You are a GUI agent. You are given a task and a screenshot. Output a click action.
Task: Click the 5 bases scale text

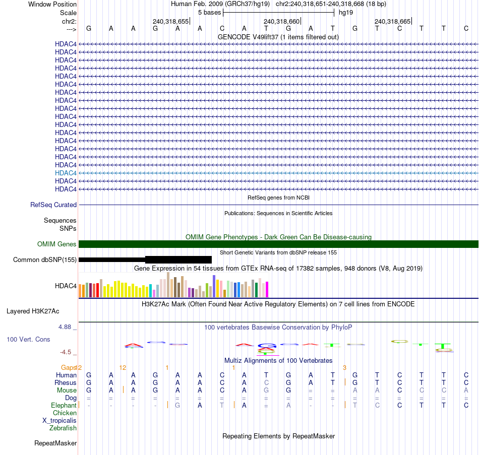coord(209,13)
